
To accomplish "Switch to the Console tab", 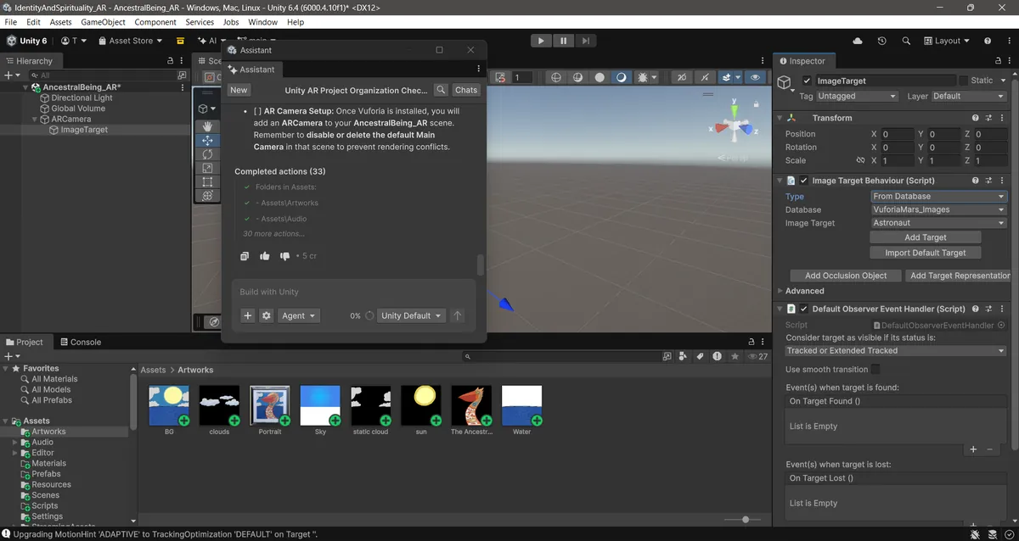I will pyautogui.click(x=80, y=343).
